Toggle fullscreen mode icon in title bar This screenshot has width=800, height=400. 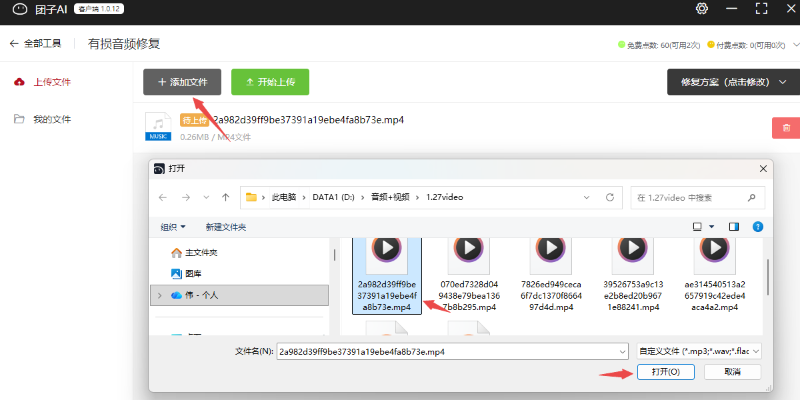click(761, 9)
